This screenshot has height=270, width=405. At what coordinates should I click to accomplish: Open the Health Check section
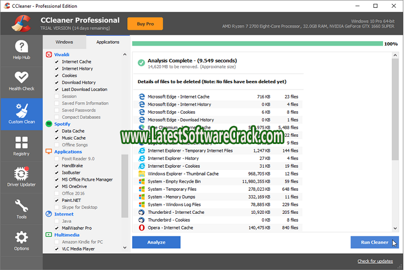point(21,82)
